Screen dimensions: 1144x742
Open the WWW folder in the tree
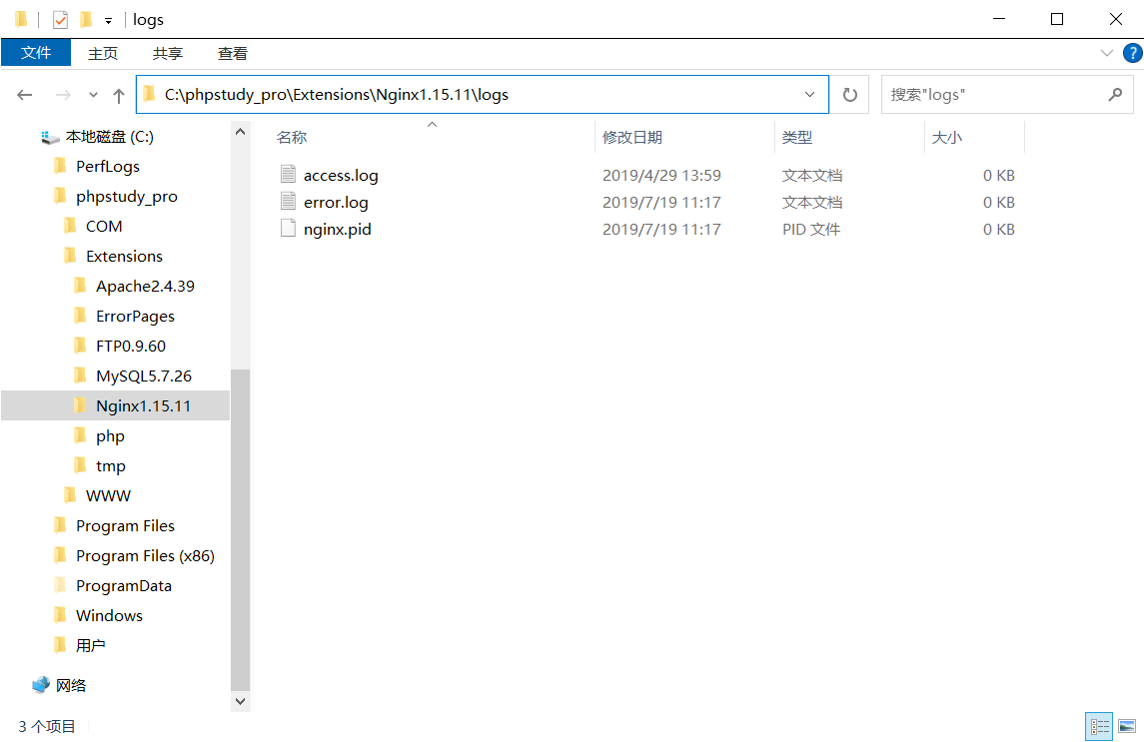pos(108,495)
